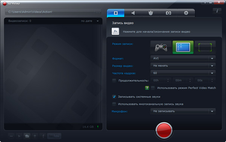Select the dashed region recording mode
The height and width of the screenshot is (142, 226).
tap(205, 47)
